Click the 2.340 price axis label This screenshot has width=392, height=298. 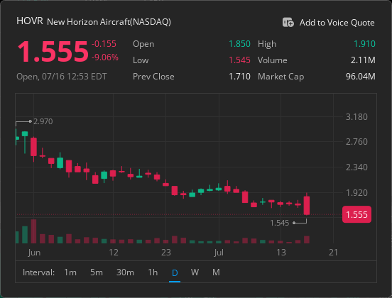point(356,167)
